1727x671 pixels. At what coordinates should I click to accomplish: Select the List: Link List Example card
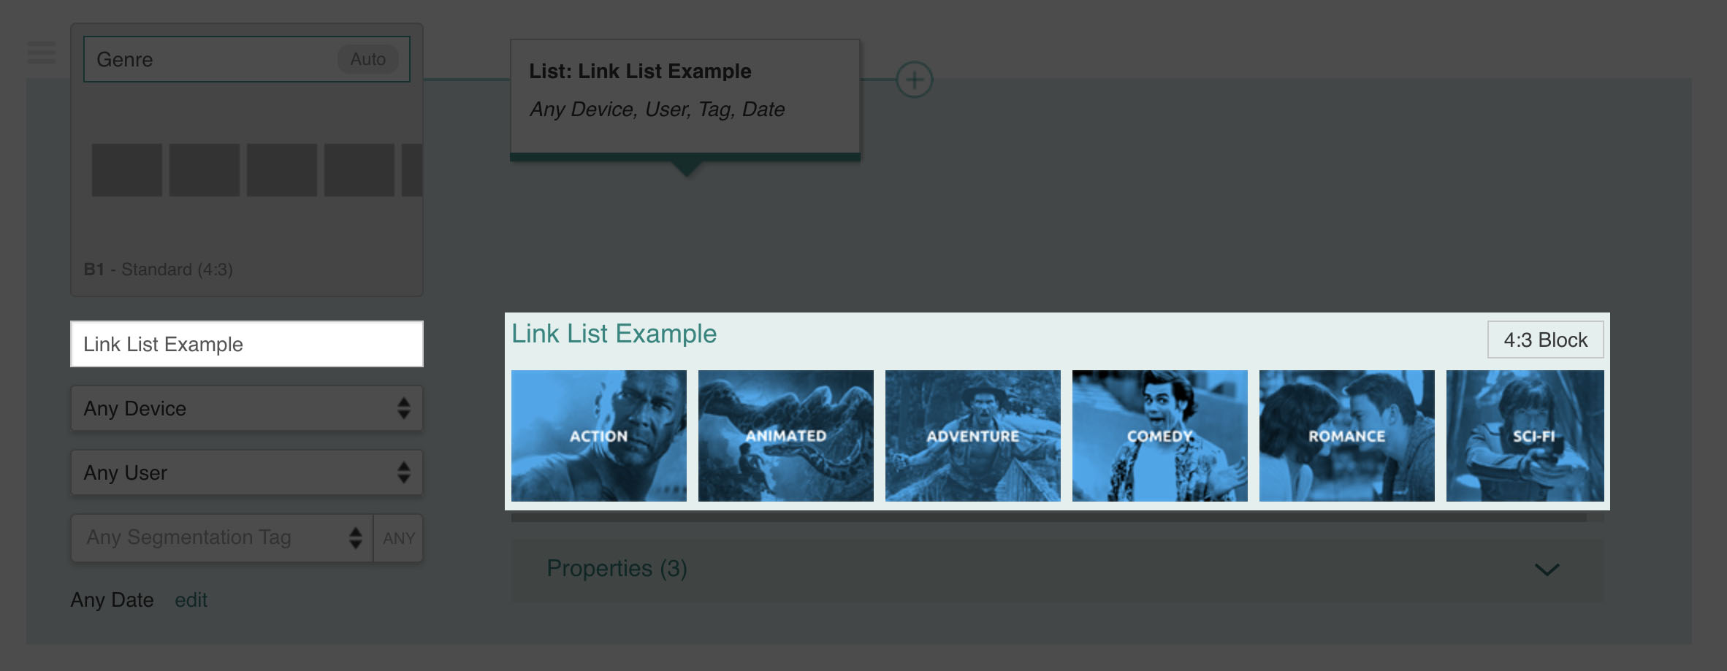(685, 99)
